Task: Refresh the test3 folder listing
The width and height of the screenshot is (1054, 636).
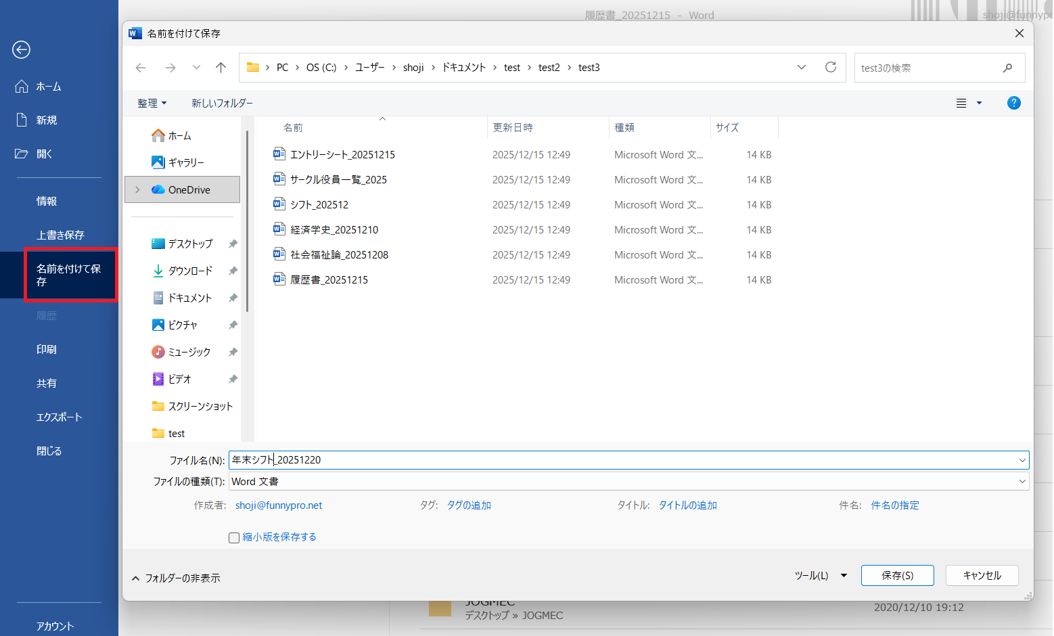Action: pos(831,67)
